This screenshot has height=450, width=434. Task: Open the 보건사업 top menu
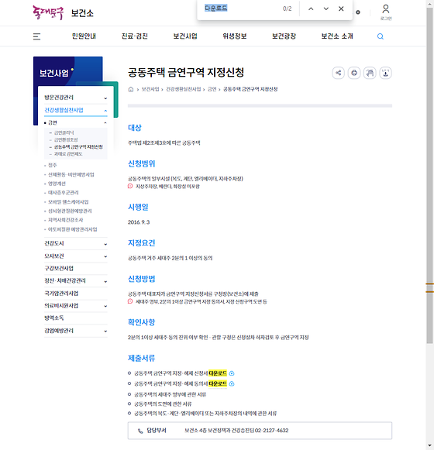185,36
